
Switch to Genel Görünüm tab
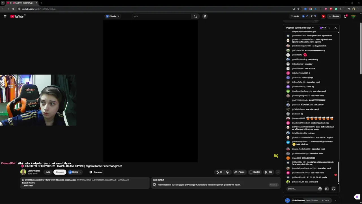(x=312, y=200)
